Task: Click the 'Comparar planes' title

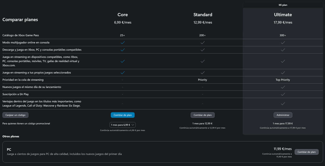Action: click(x=20, y=20)
